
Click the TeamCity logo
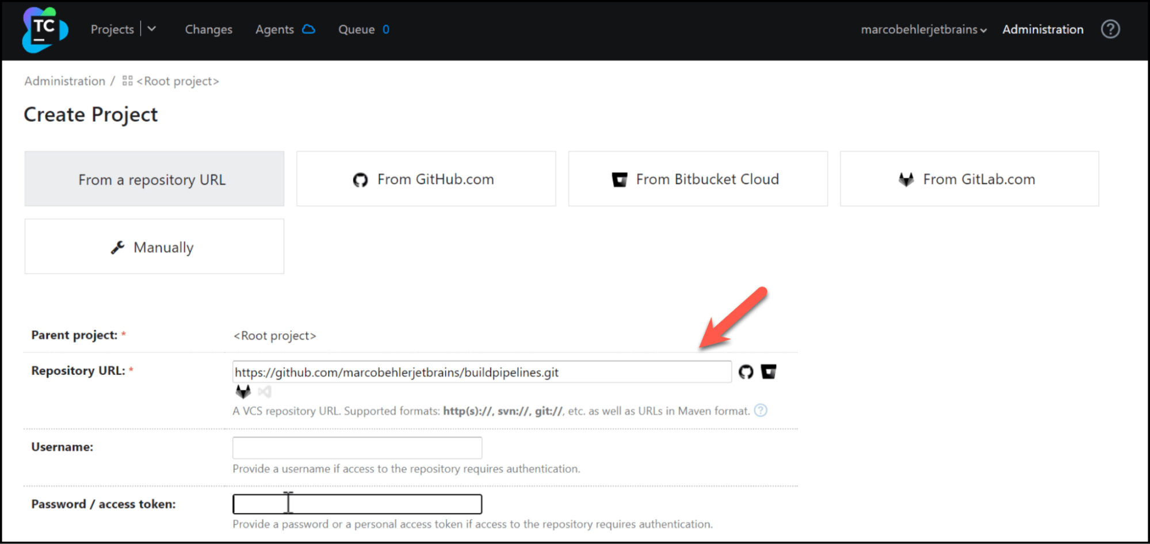pos(44,30)
